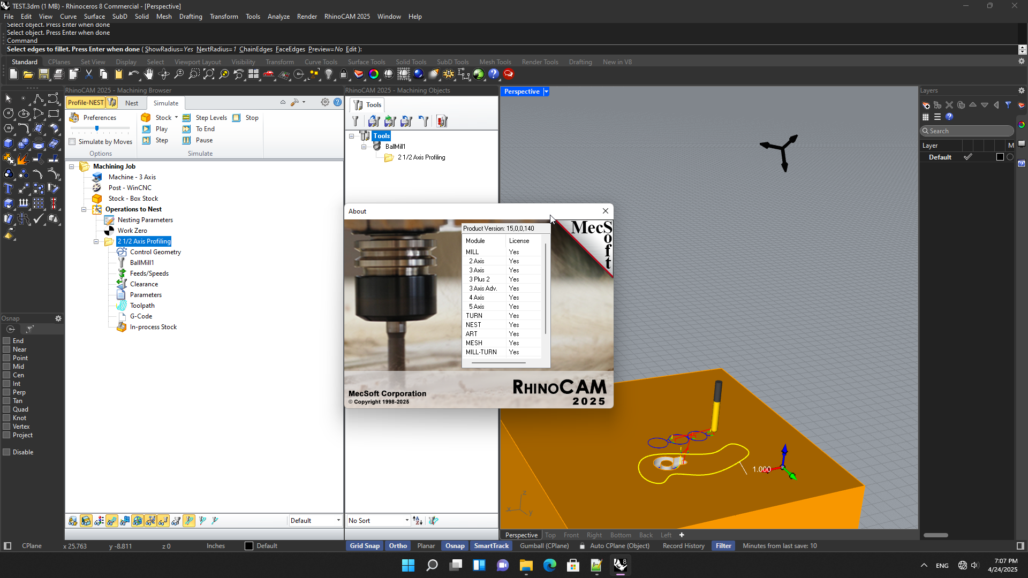This screenshot has height=578, width=1028.
Task: Click the four-viewport layout icon
Action: 254,74
